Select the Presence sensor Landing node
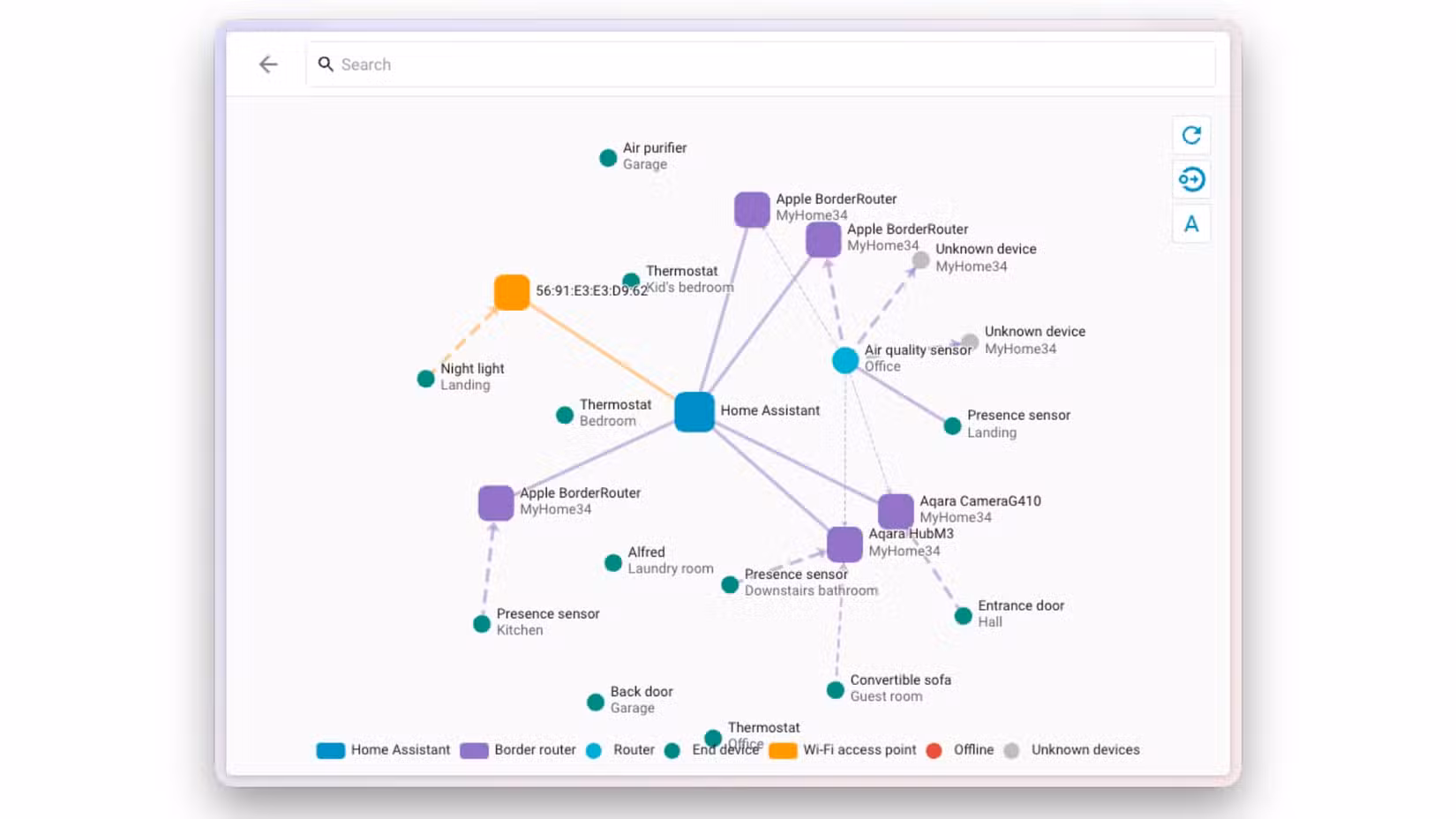The height and width of the screenshot is (819, 1456). (952, 426)
